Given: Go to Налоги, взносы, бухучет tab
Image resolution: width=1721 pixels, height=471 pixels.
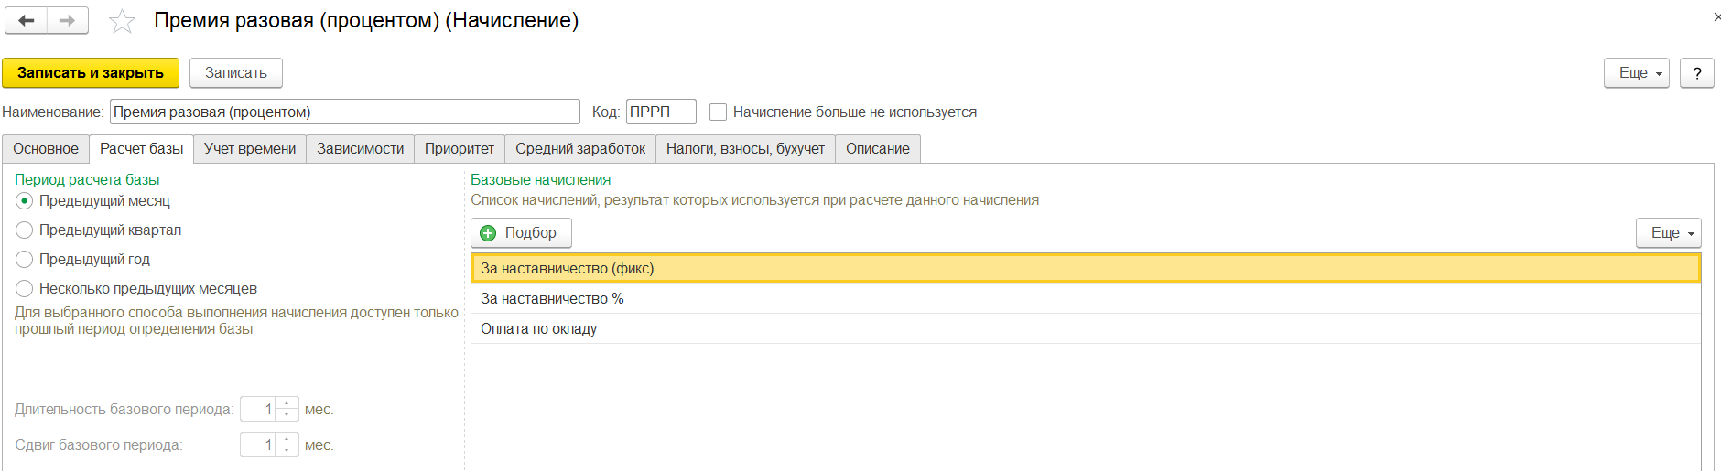Looking at the screenshot, I should [744, 149].
